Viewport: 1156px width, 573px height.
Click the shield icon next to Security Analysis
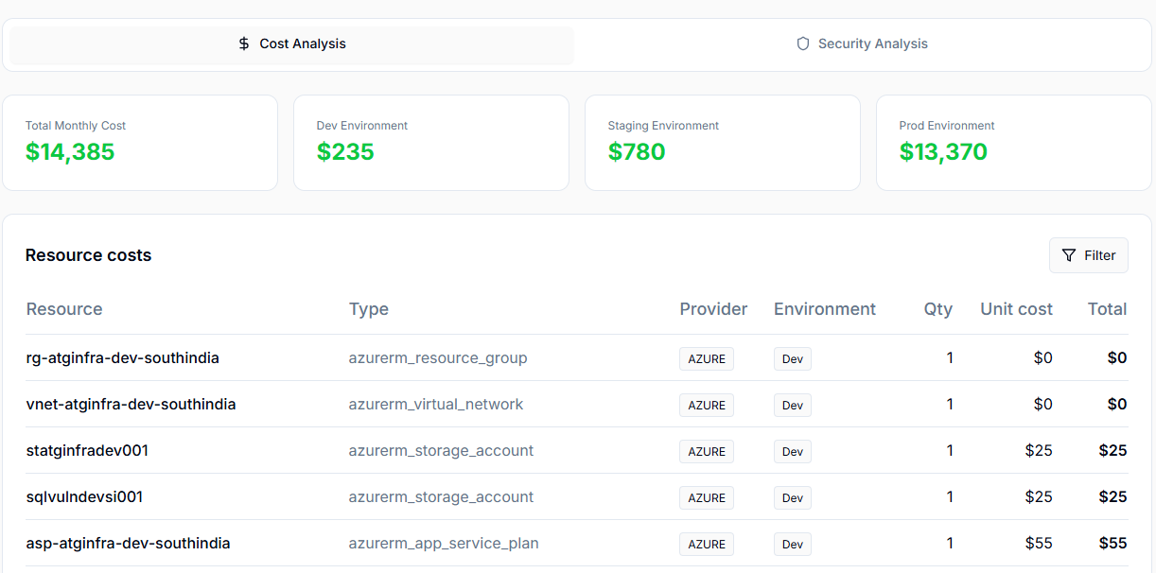802,43
